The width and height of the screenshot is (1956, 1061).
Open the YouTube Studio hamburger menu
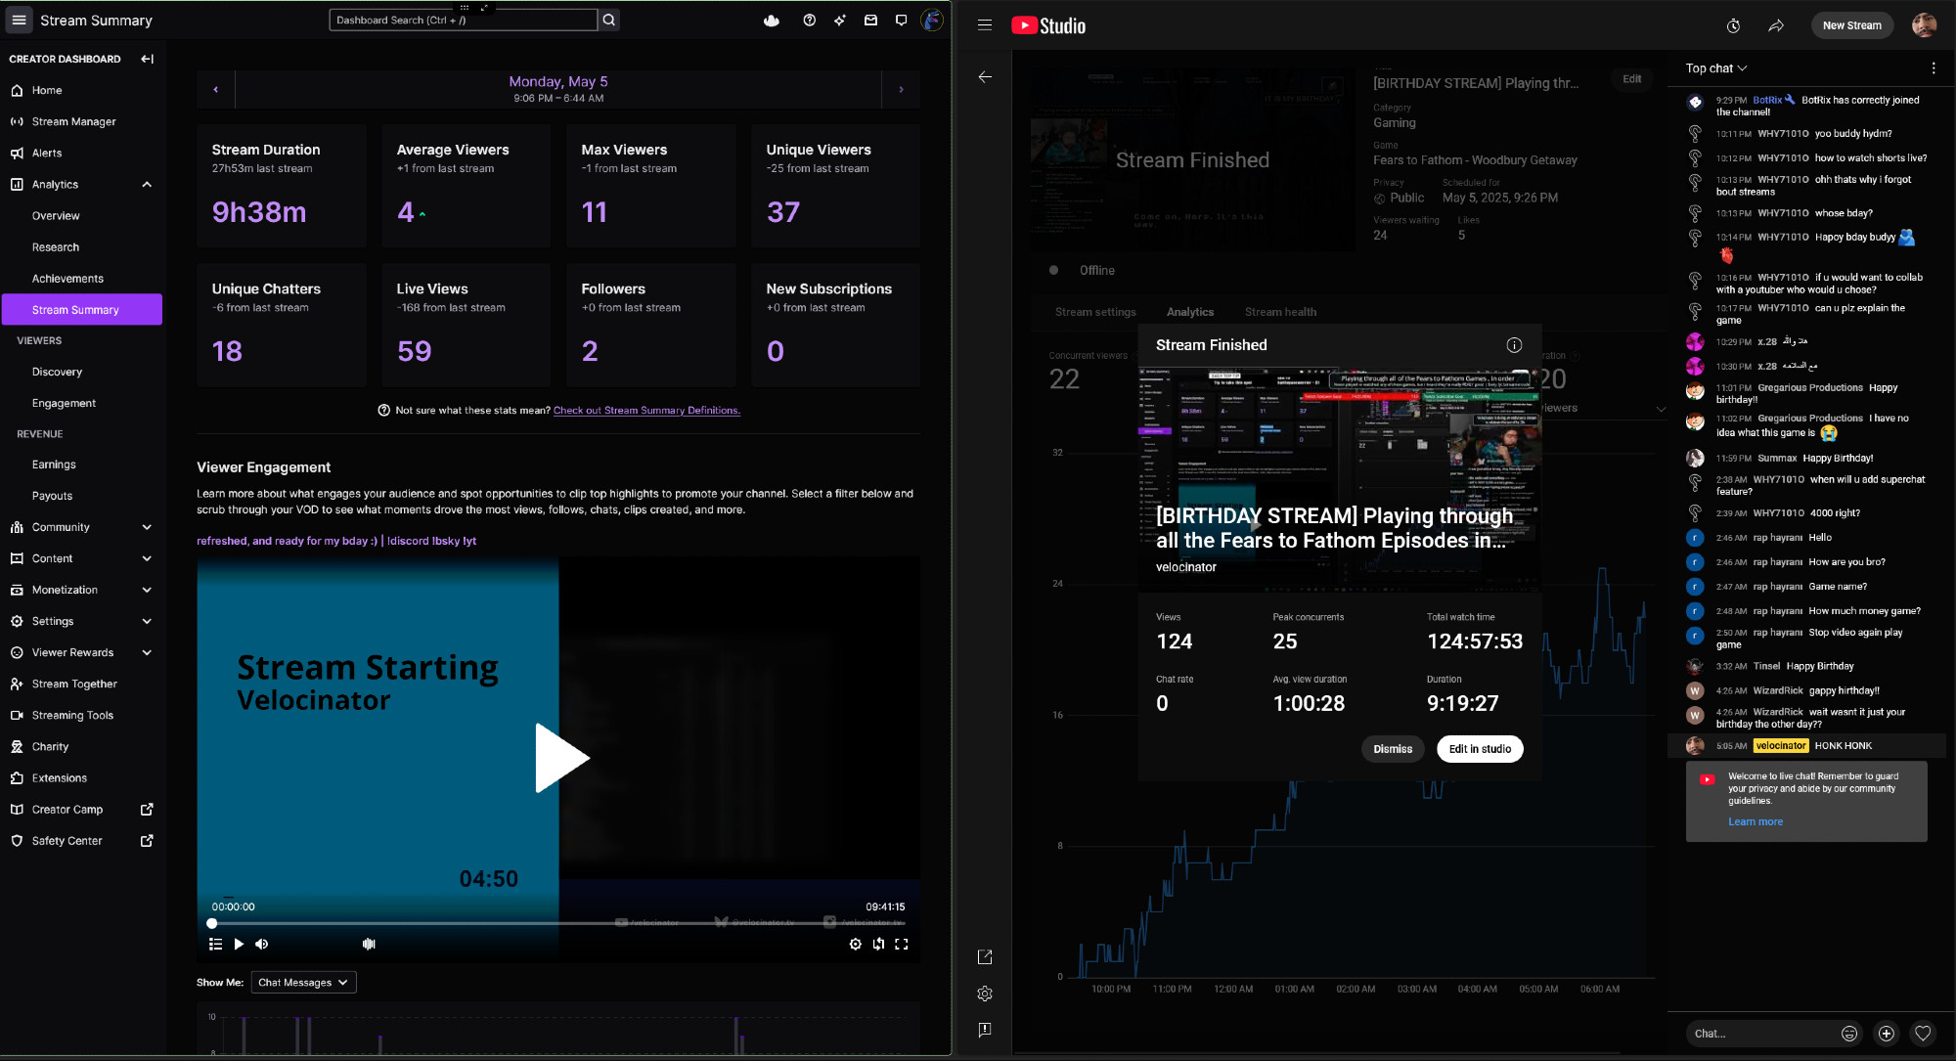pyautogui.click(x=985, y=25)
